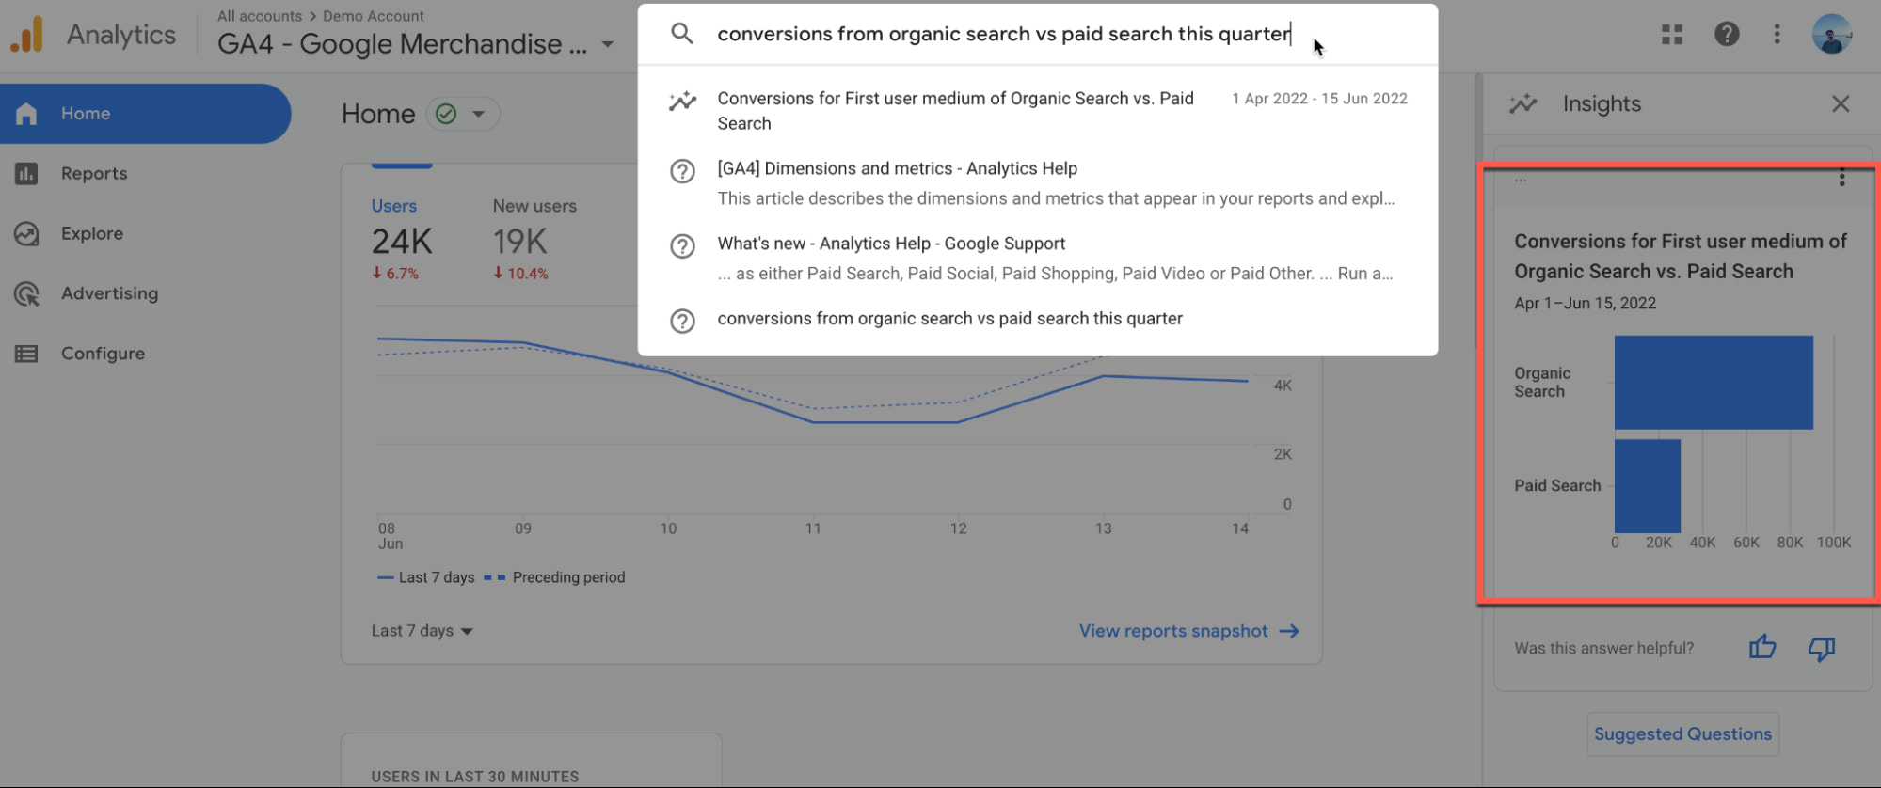Viewport: 1881px width, 788px height.
Task: Close the Insights panel
Action: [1841, 103]
